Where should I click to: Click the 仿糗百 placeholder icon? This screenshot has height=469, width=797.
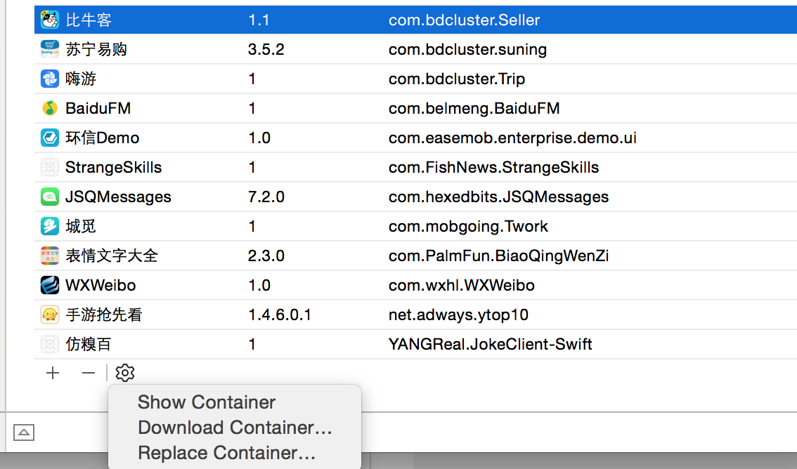(x=50, y=344)
